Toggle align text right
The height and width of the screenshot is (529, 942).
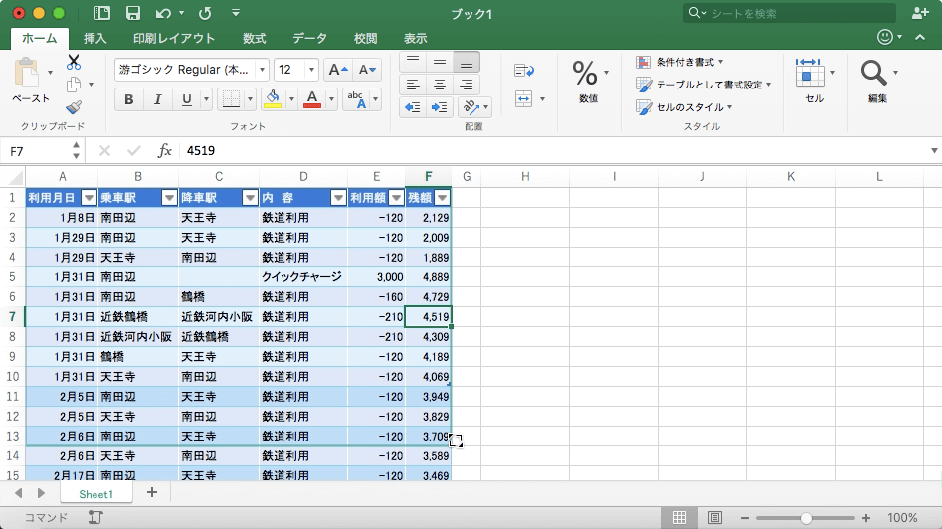(x=467, y=85)
